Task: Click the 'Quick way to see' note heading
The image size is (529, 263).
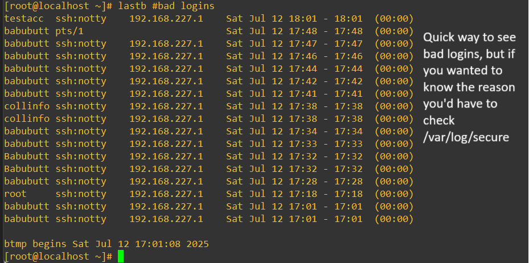Action: 469,38
